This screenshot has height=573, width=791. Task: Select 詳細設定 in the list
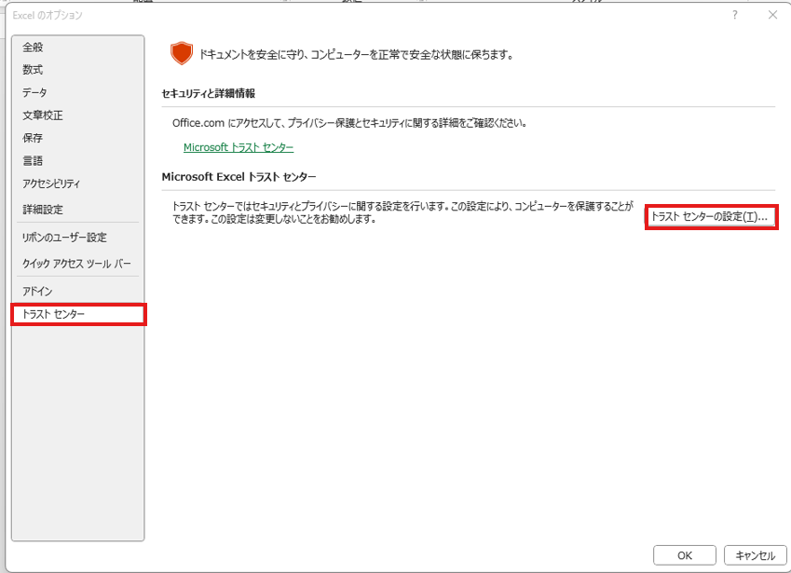(x=43, y=210)
